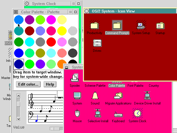The height and width of the screenshot is (133, 177).
Task: Click System Setup window title-bar computer icon
Action: coord(66,67)
